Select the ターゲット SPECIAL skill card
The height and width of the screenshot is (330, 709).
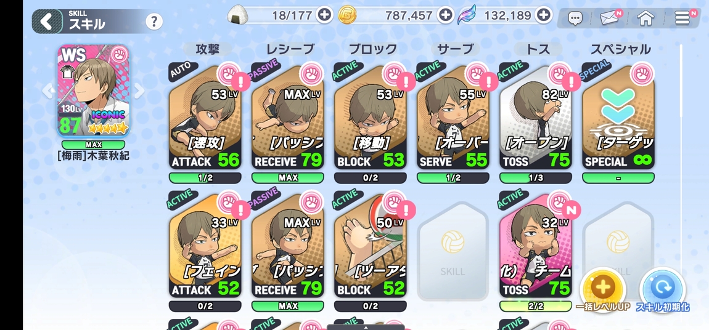[x=618, y=118]
